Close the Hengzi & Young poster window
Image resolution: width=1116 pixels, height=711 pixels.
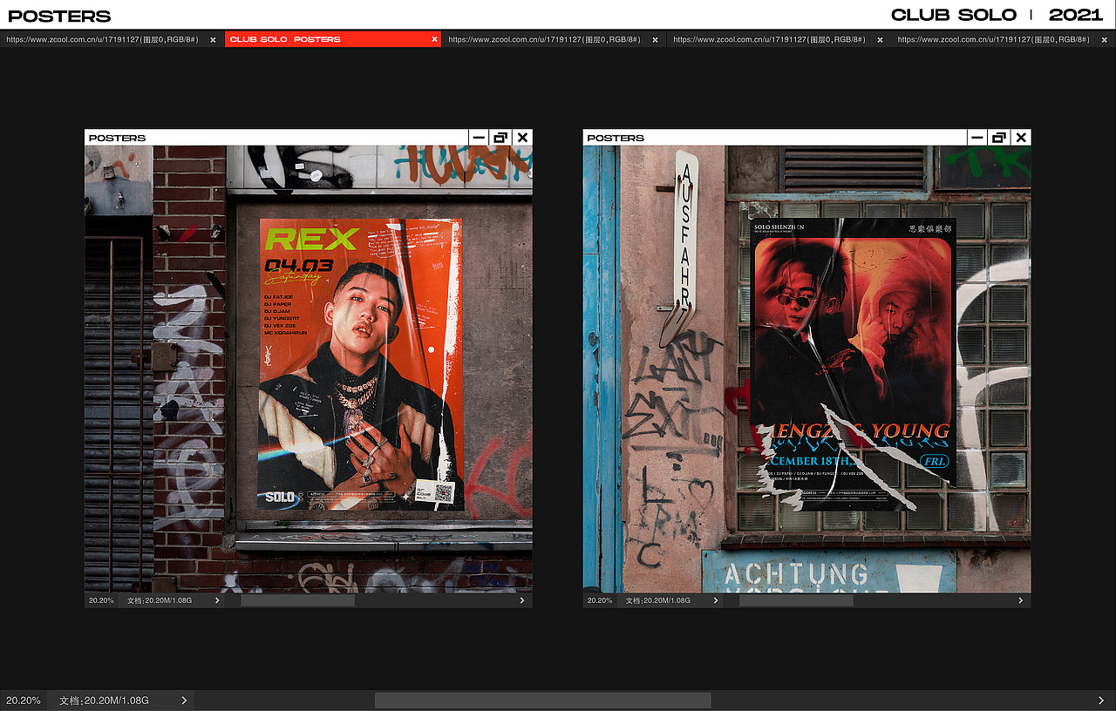1021,138
